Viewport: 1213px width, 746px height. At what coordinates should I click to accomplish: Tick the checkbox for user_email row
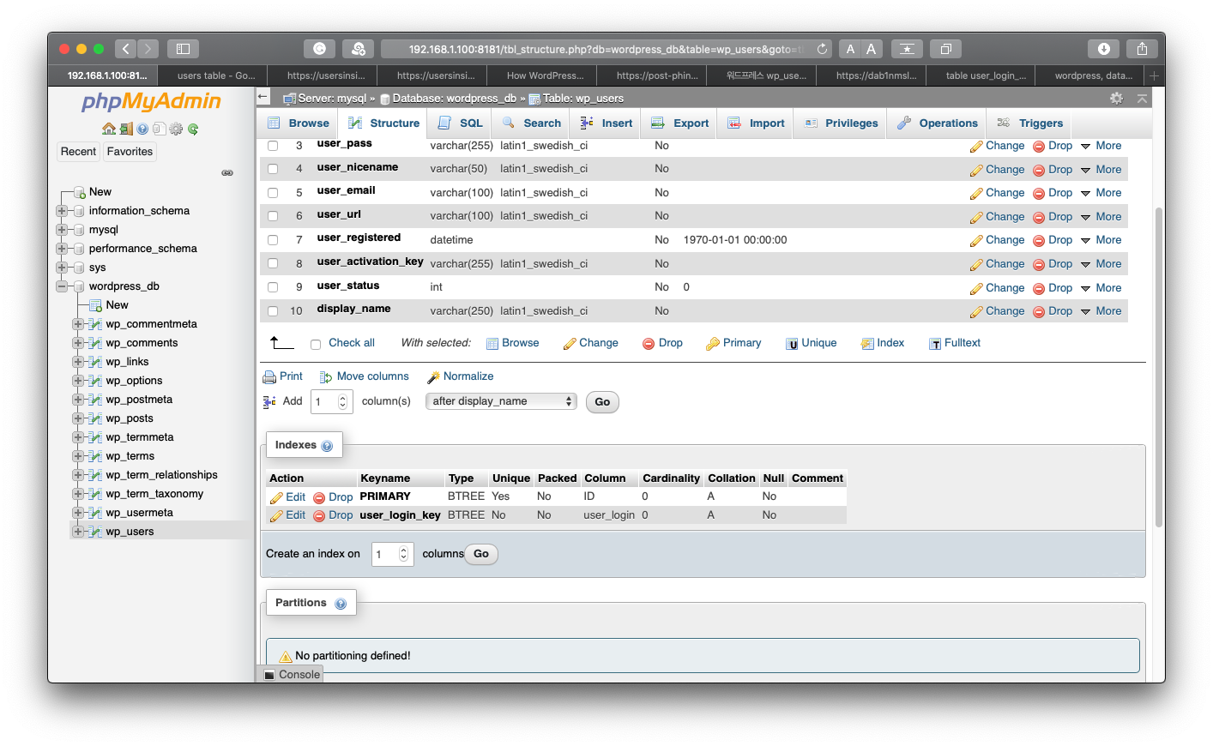[x=273, y=193]
